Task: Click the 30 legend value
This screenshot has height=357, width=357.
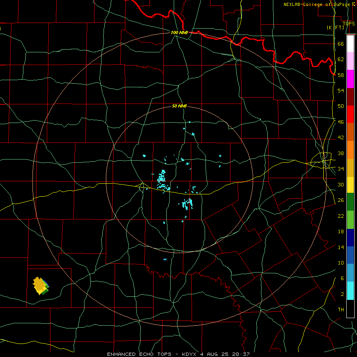Action: tap(341, 184)
